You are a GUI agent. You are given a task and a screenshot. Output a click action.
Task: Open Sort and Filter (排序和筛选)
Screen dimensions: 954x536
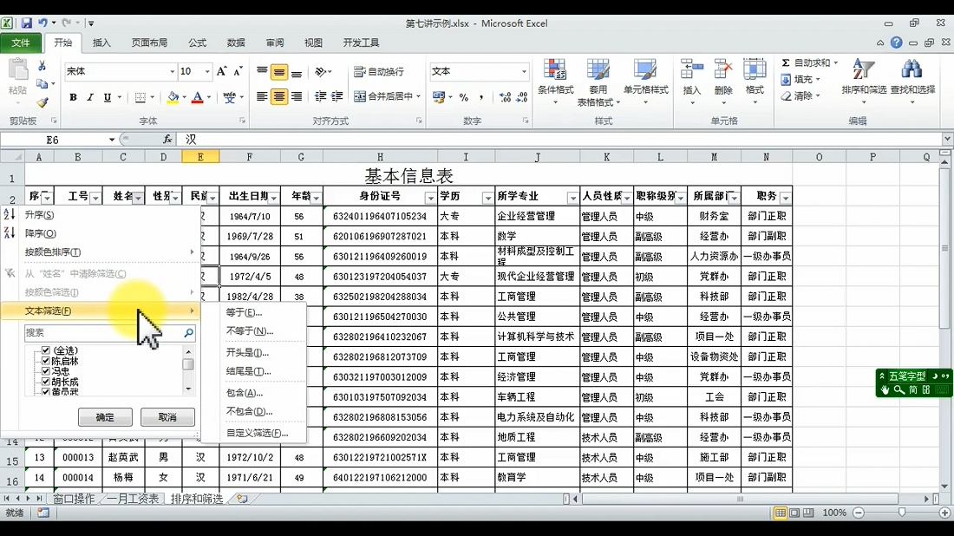click(x=864, y=82)
